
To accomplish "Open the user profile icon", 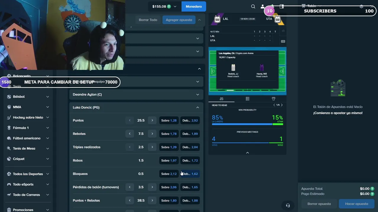I will (262, 6).
